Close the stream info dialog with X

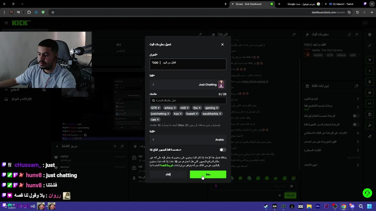pyautogui.click(x=222, y=45)
